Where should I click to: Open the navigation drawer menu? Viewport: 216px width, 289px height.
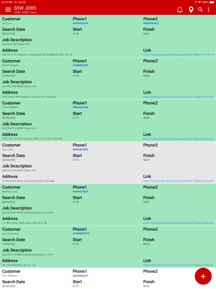[x=8, y=10]
